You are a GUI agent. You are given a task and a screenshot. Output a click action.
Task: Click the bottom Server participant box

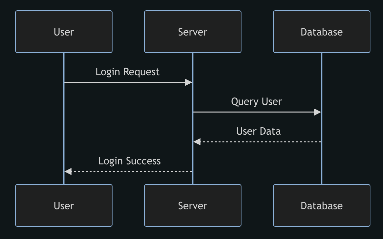[x=193, y=205]
